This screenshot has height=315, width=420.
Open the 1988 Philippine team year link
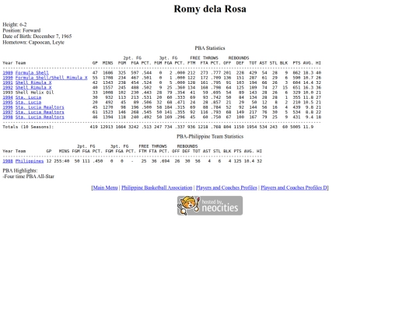click(8, 161)
